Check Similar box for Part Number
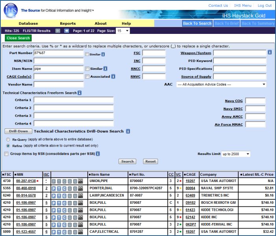 tap(87, 54)
